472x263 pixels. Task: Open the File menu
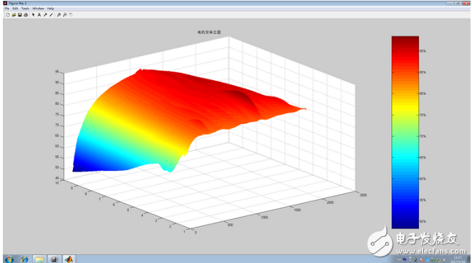[x=6, y=9]
